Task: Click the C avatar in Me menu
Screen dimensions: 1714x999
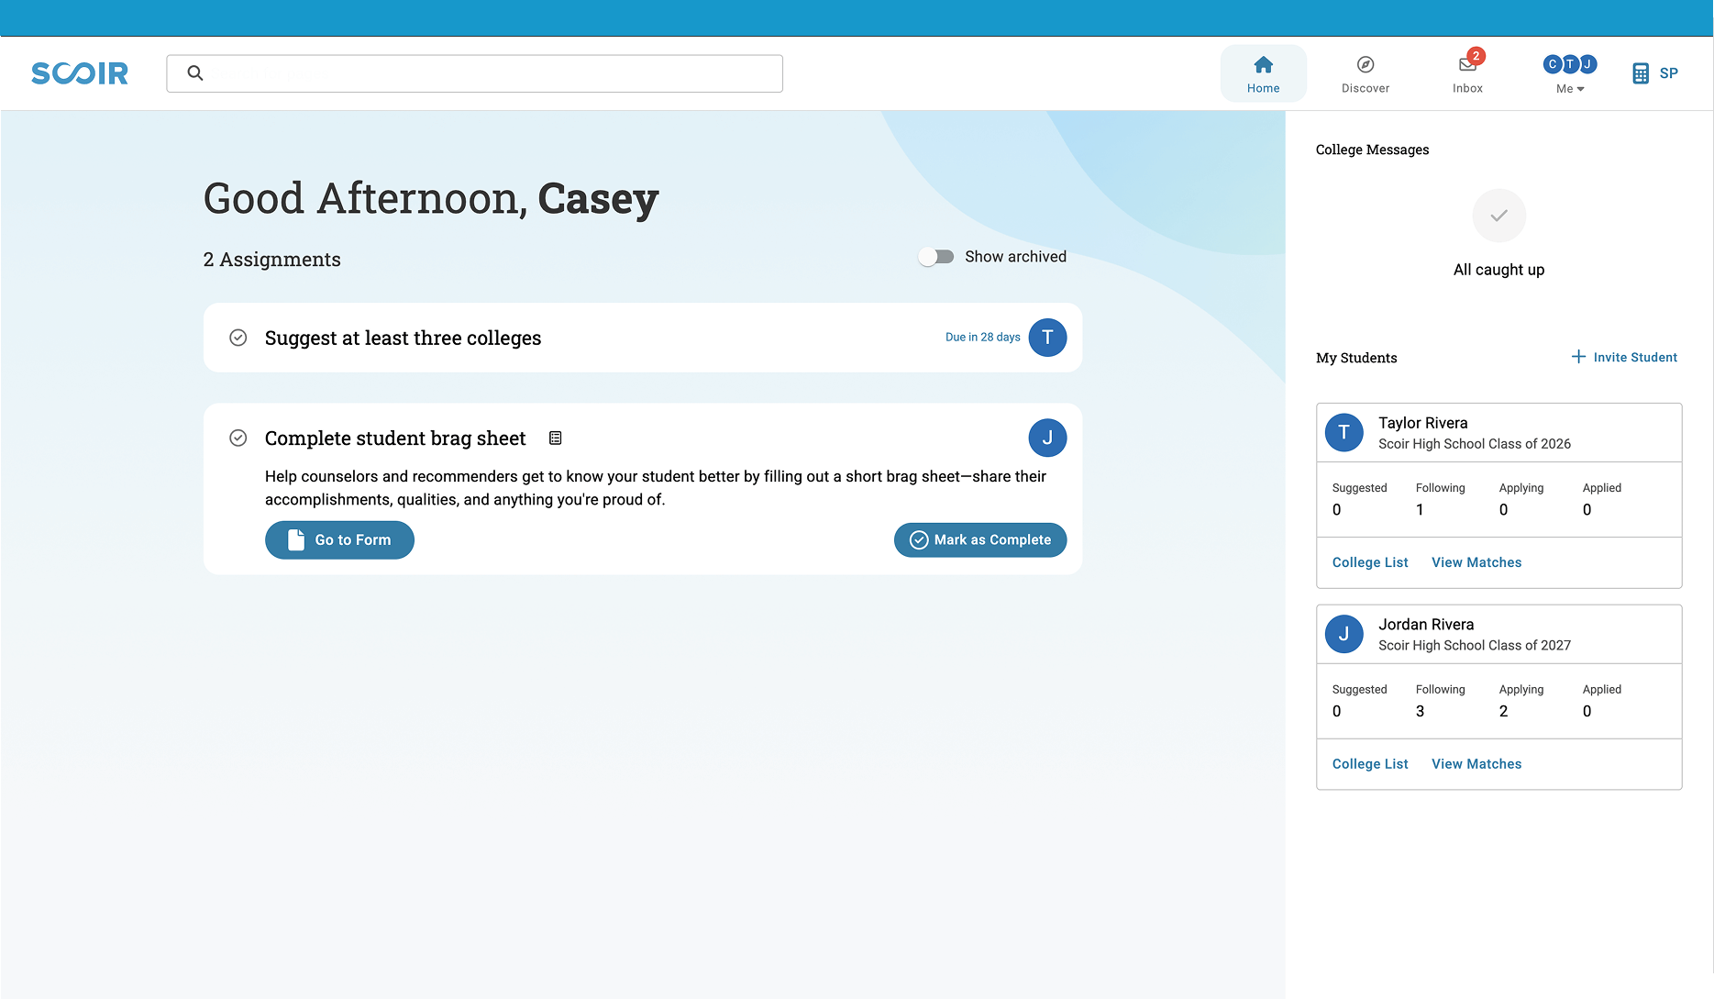Action: coord(1553,64)
